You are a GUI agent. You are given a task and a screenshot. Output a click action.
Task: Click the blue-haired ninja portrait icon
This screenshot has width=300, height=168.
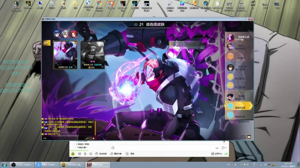point(57,35)
